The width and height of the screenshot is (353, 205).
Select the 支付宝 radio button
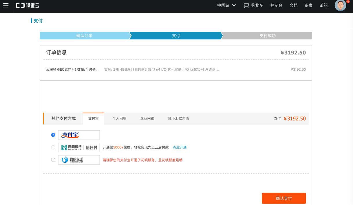(53, 135)
